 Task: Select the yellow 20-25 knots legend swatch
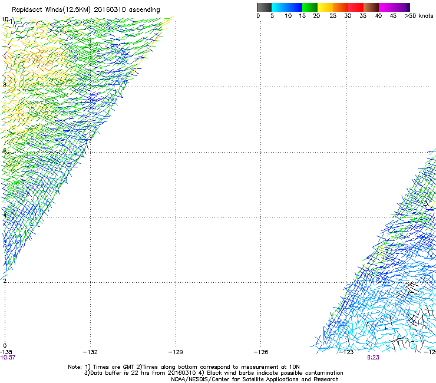(325, 7)
